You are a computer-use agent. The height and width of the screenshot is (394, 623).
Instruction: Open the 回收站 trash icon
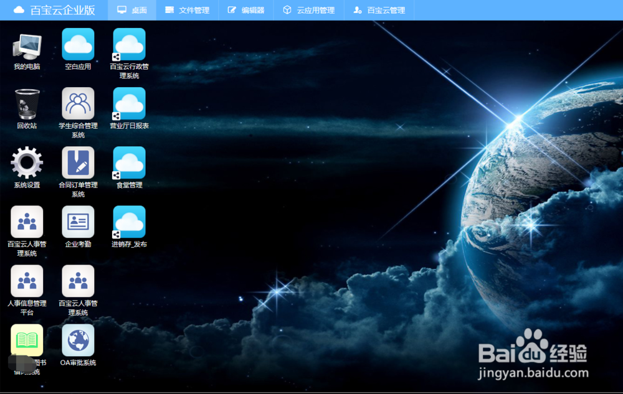point(27,104)
